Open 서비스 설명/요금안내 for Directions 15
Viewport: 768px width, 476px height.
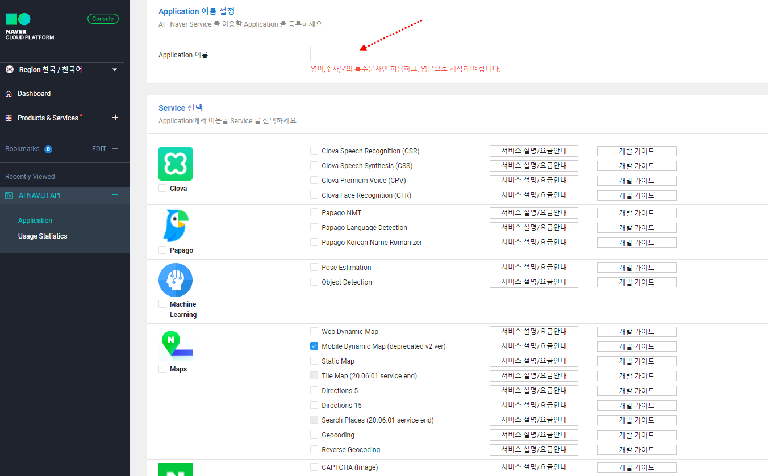click(534, 406)
